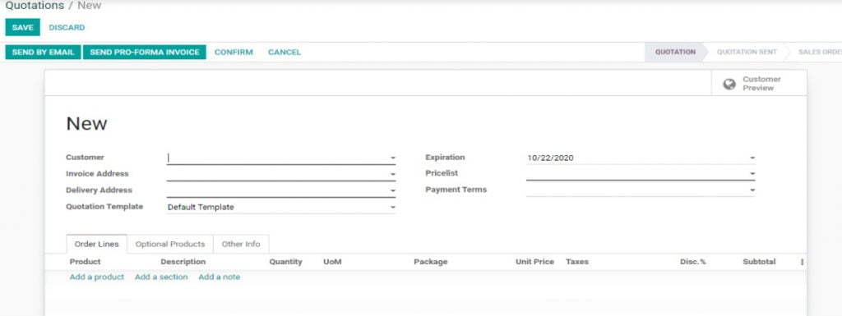The height and width of the screenshot is (316, 842).
Task: Add a section to order lines
Action: 161,277
